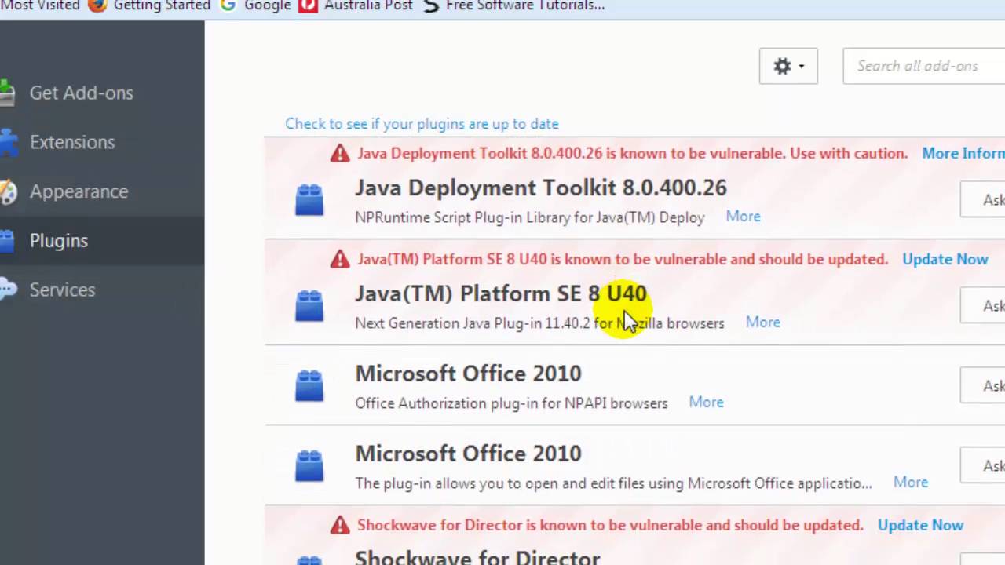Open the Google bookmark
Screen dimensions: 1005x565
267,5
